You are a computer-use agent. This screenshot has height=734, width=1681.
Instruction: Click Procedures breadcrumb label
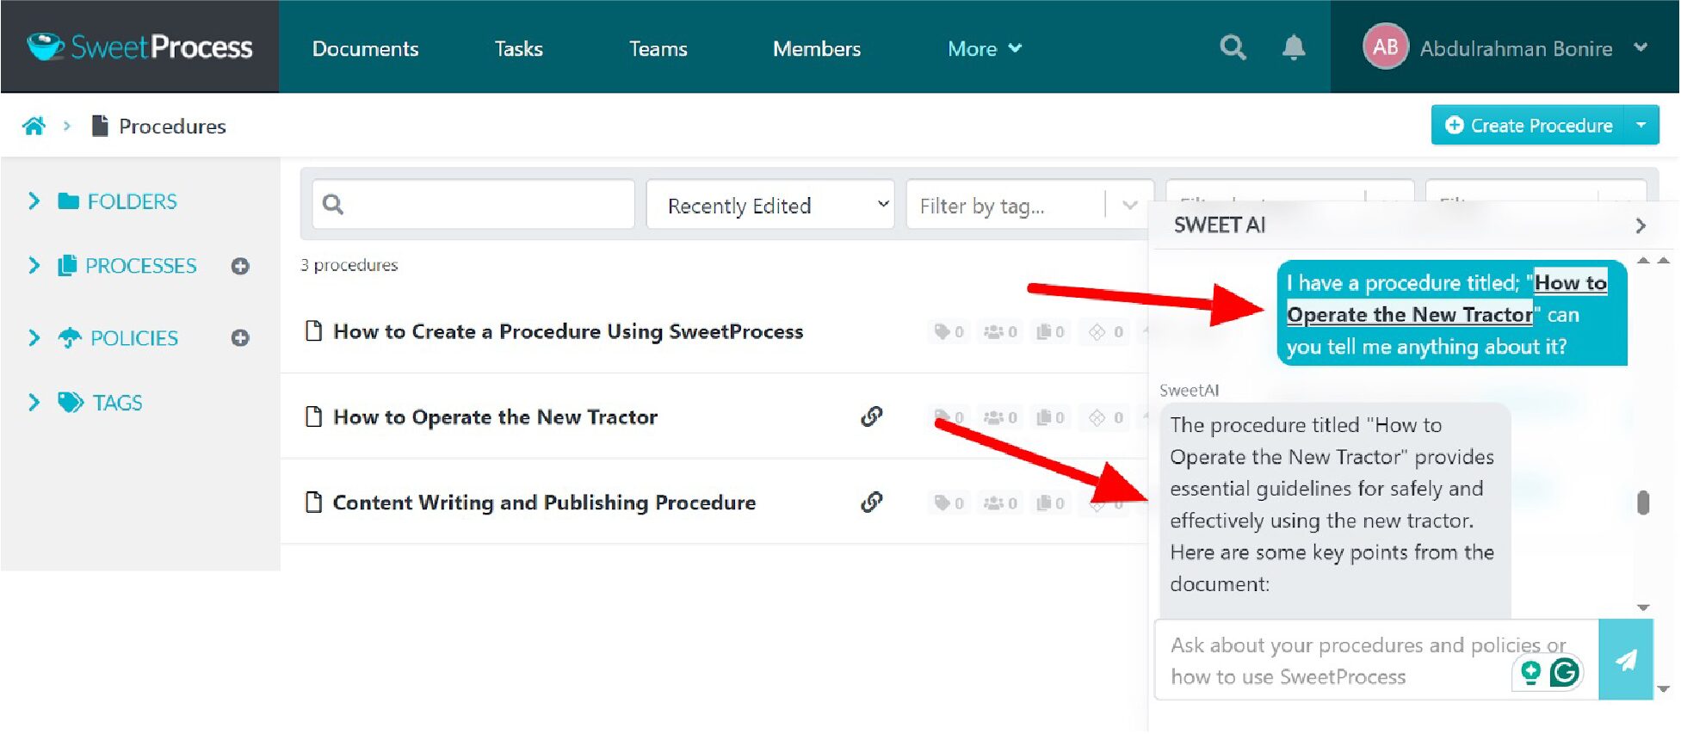pyautogui.click(x=172, y=126)
